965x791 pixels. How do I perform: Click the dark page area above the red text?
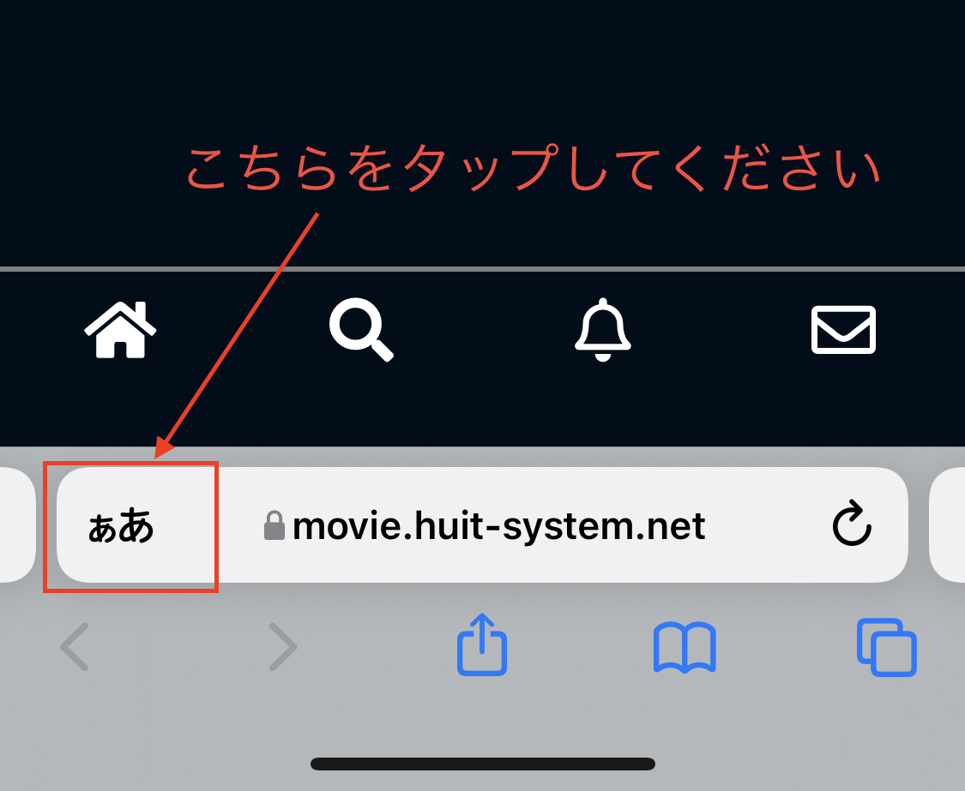click(x=482, y=68)
